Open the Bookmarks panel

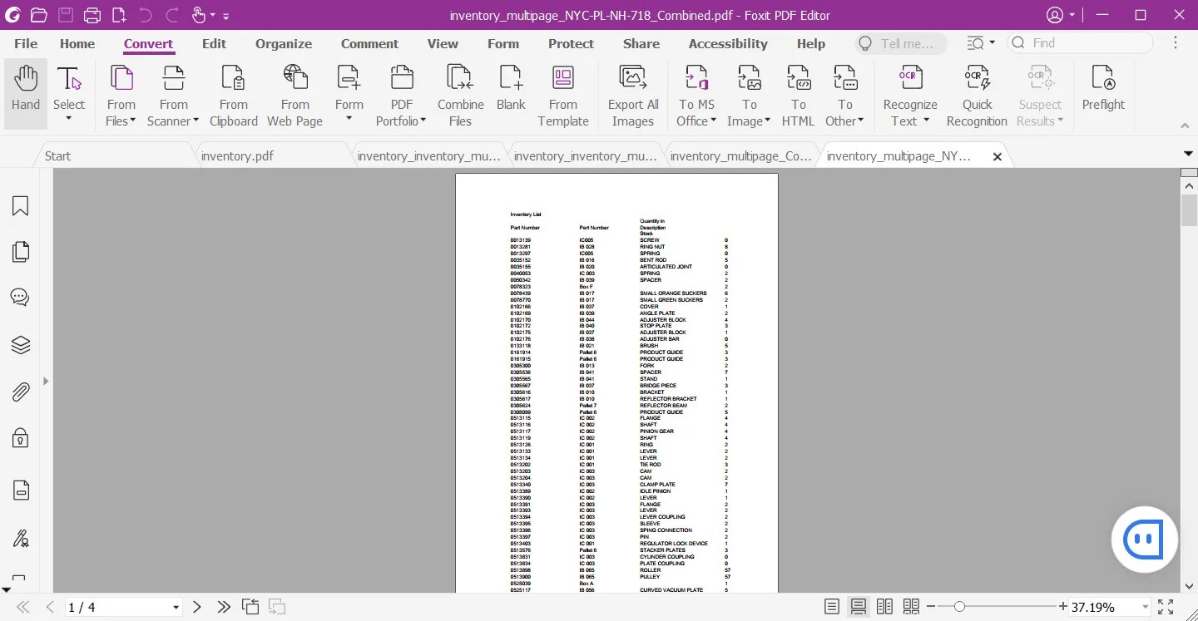20,205
